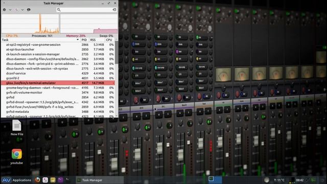Sort processes by the Task column header
This screenshot has height=184, width=327.
click(x=41, y=40)
